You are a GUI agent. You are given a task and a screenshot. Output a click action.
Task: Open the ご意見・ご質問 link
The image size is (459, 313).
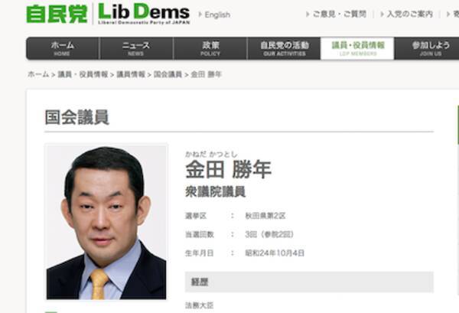[x=340, y=14]
